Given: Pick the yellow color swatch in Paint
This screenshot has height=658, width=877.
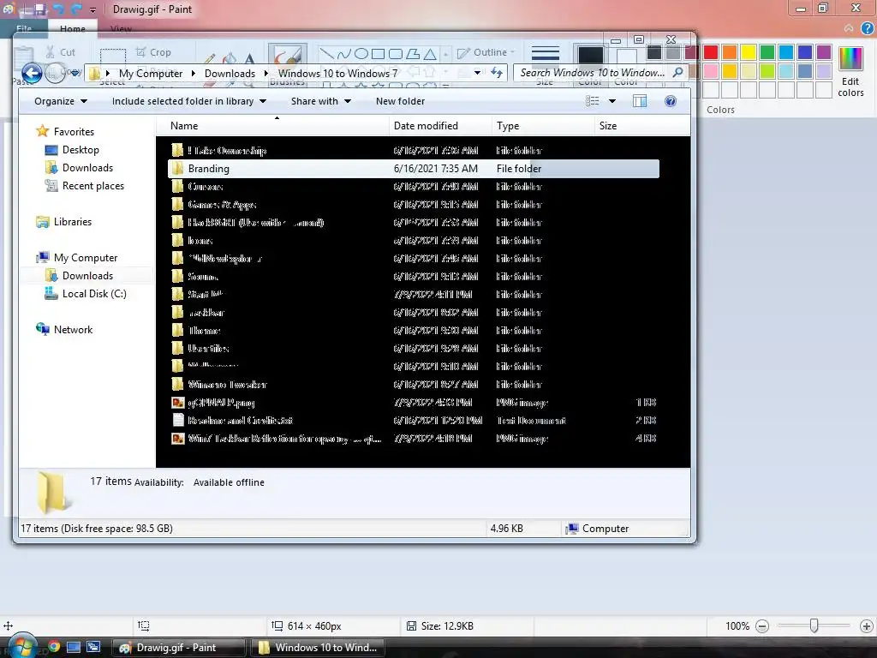Looking at the screenshot, I should (749, 52).
